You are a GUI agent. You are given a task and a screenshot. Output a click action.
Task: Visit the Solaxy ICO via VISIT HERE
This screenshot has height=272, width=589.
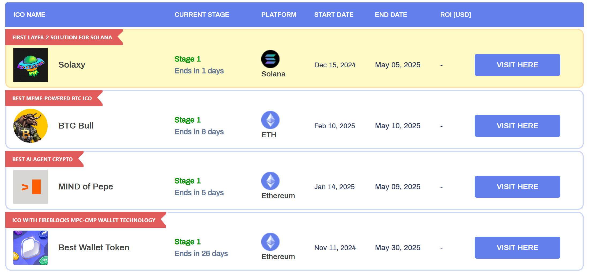517,65
